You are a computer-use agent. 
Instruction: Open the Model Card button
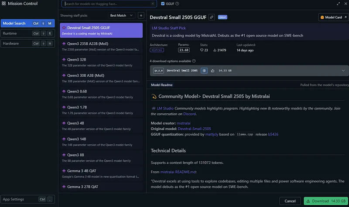[x=333, y=17]
